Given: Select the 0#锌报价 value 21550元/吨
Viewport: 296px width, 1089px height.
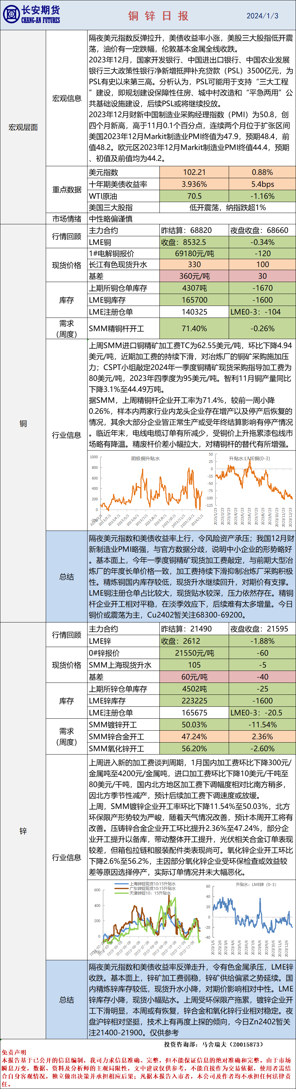Looking at the screenshot, I should tap(194, 653).
